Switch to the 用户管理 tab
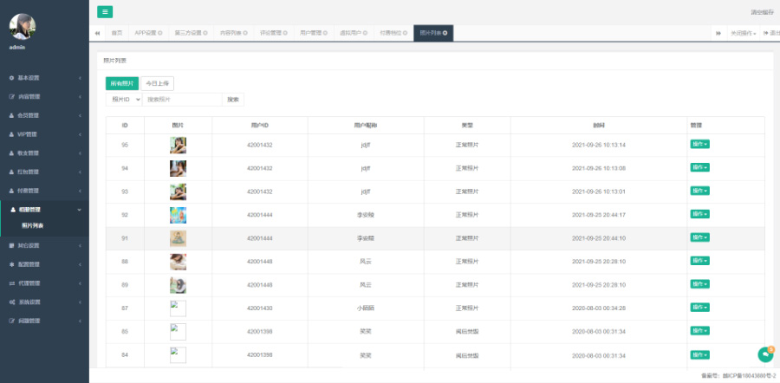The width and height of the screenshot is (780, 383). click(313, 33)
